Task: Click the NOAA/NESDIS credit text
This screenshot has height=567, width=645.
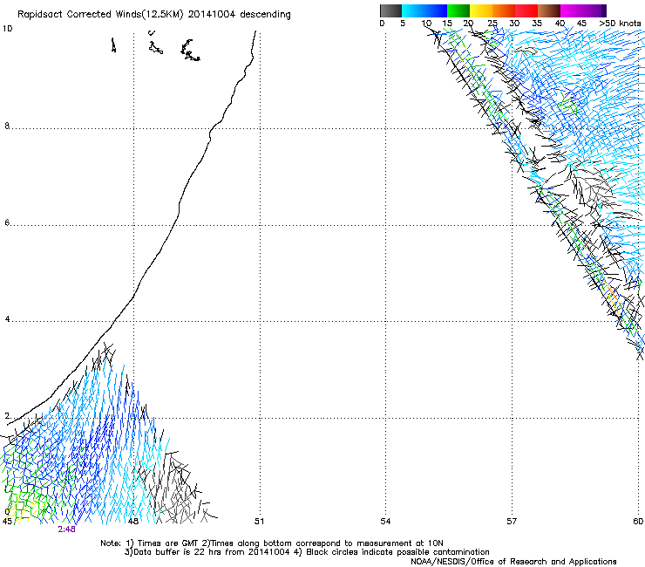Action: tap(513, 561)
